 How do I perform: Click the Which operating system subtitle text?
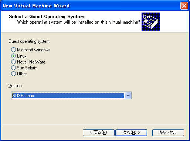click(x=79, y=22)
